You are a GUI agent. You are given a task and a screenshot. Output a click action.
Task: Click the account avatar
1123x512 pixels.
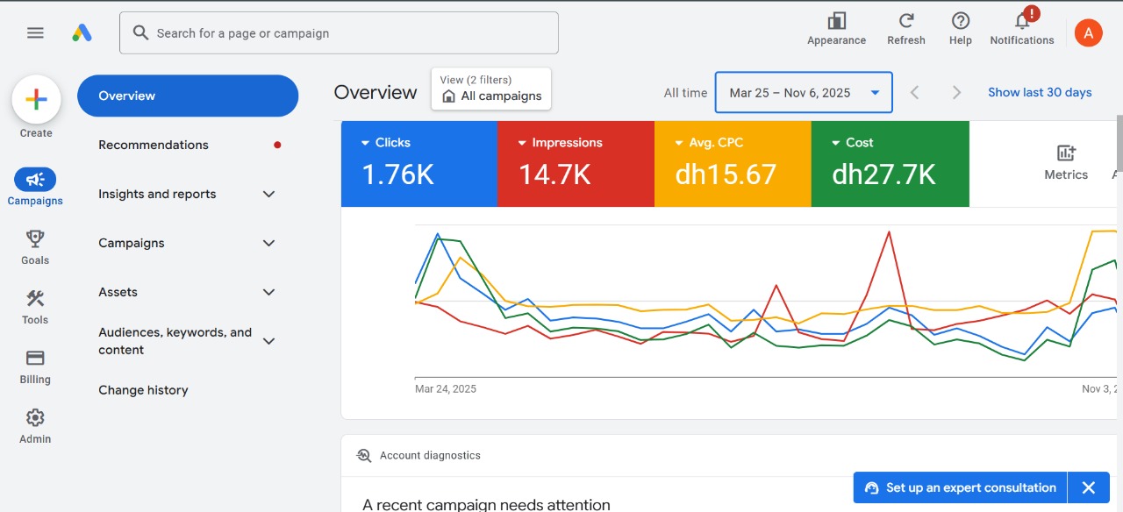[x=1088, y=32]
